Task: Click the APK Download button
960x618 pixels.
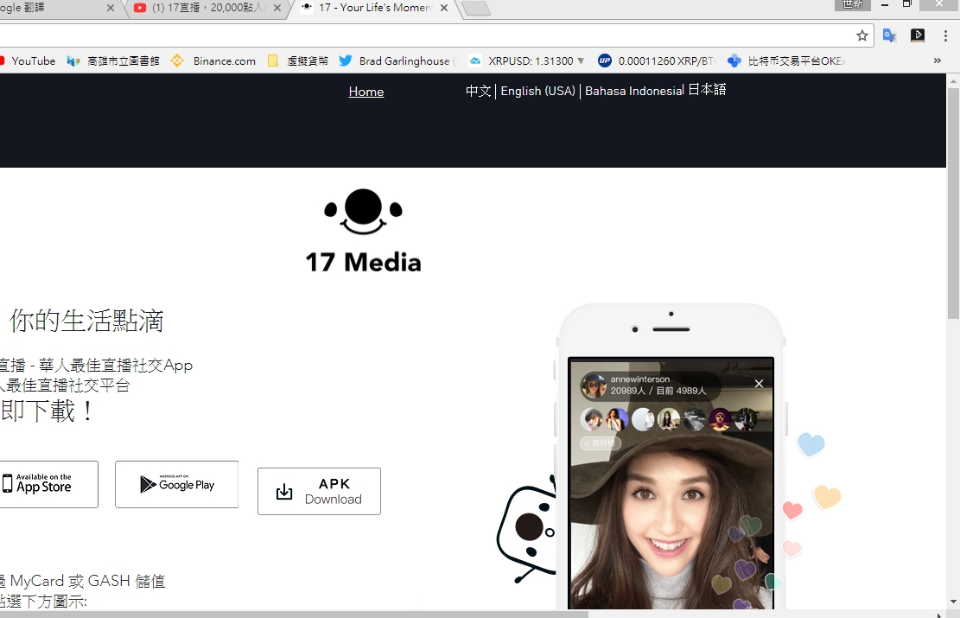Action: [x=319, y=491]
